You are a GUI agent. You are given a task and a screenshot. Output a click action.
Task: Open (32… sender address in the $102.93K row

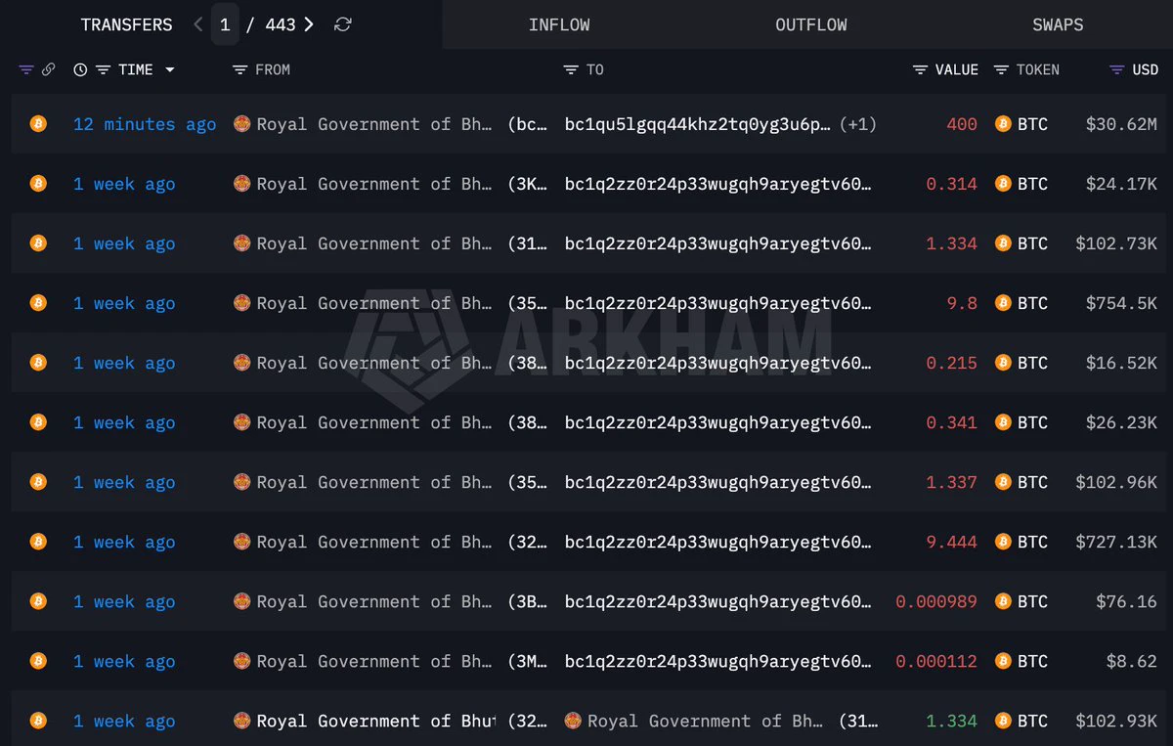click(x=527, y=721)
